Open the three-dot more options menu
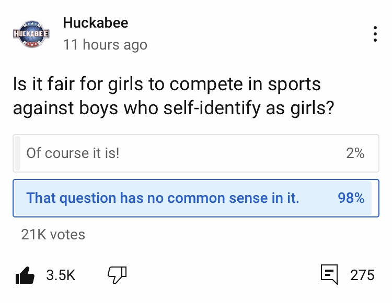Screen dimensions: 392x303 coord(375,34)
